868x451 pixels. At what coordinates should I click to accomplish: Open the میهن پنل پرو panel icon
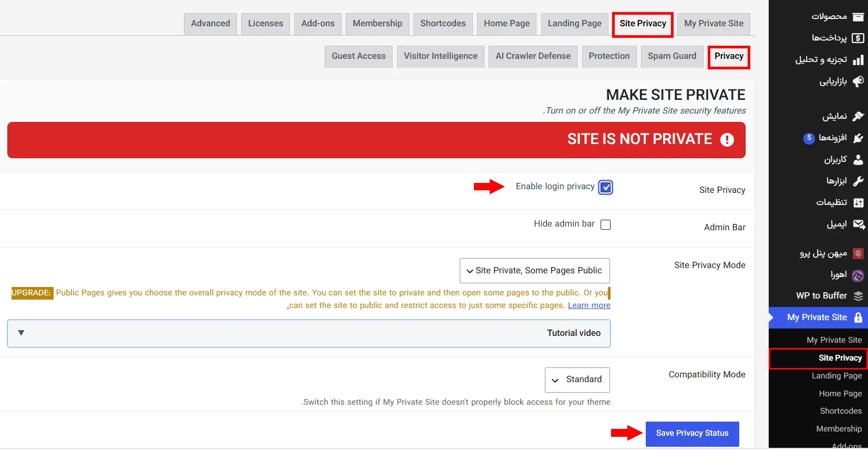click(858, 254)
